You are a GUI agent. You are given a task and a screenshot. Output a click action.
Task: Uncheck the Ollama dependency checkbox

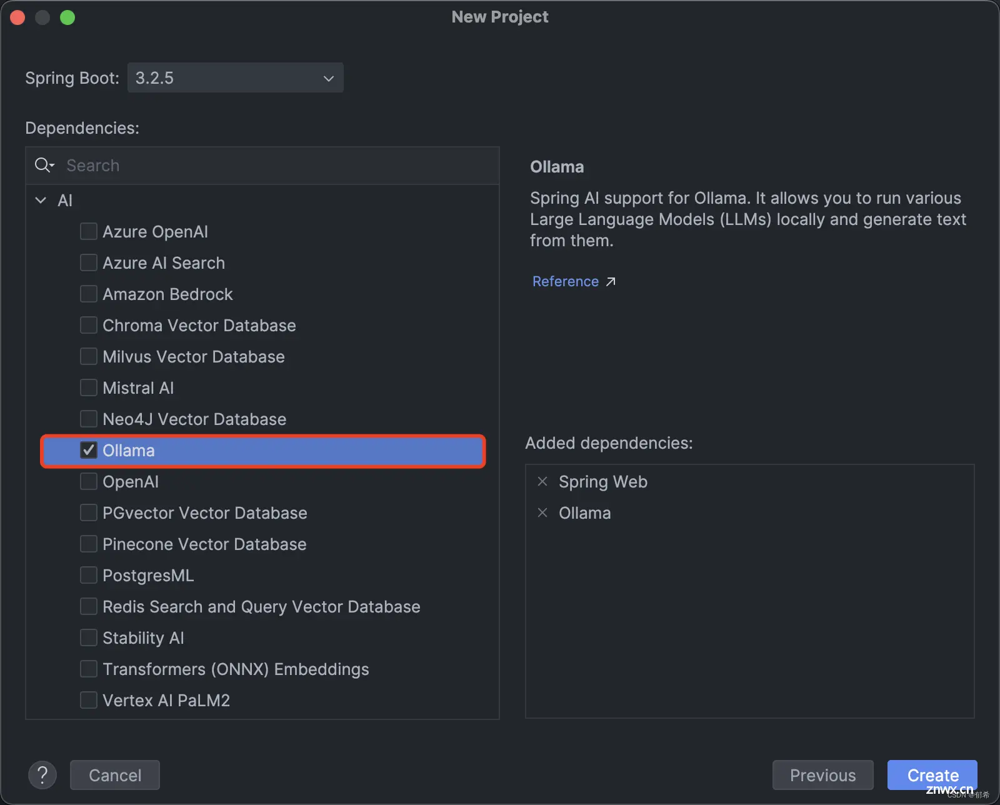[89, 450]
